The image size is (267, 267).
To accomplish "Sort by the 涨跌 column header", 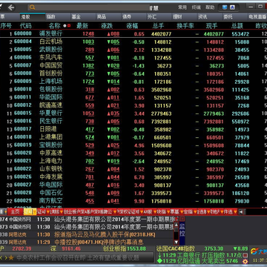I will (x=107, y=26).
